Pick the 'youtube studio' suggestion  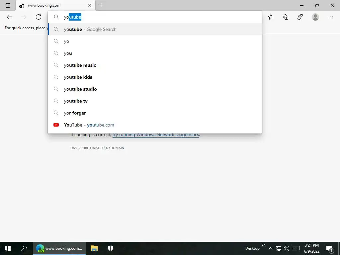pos(155,89)
